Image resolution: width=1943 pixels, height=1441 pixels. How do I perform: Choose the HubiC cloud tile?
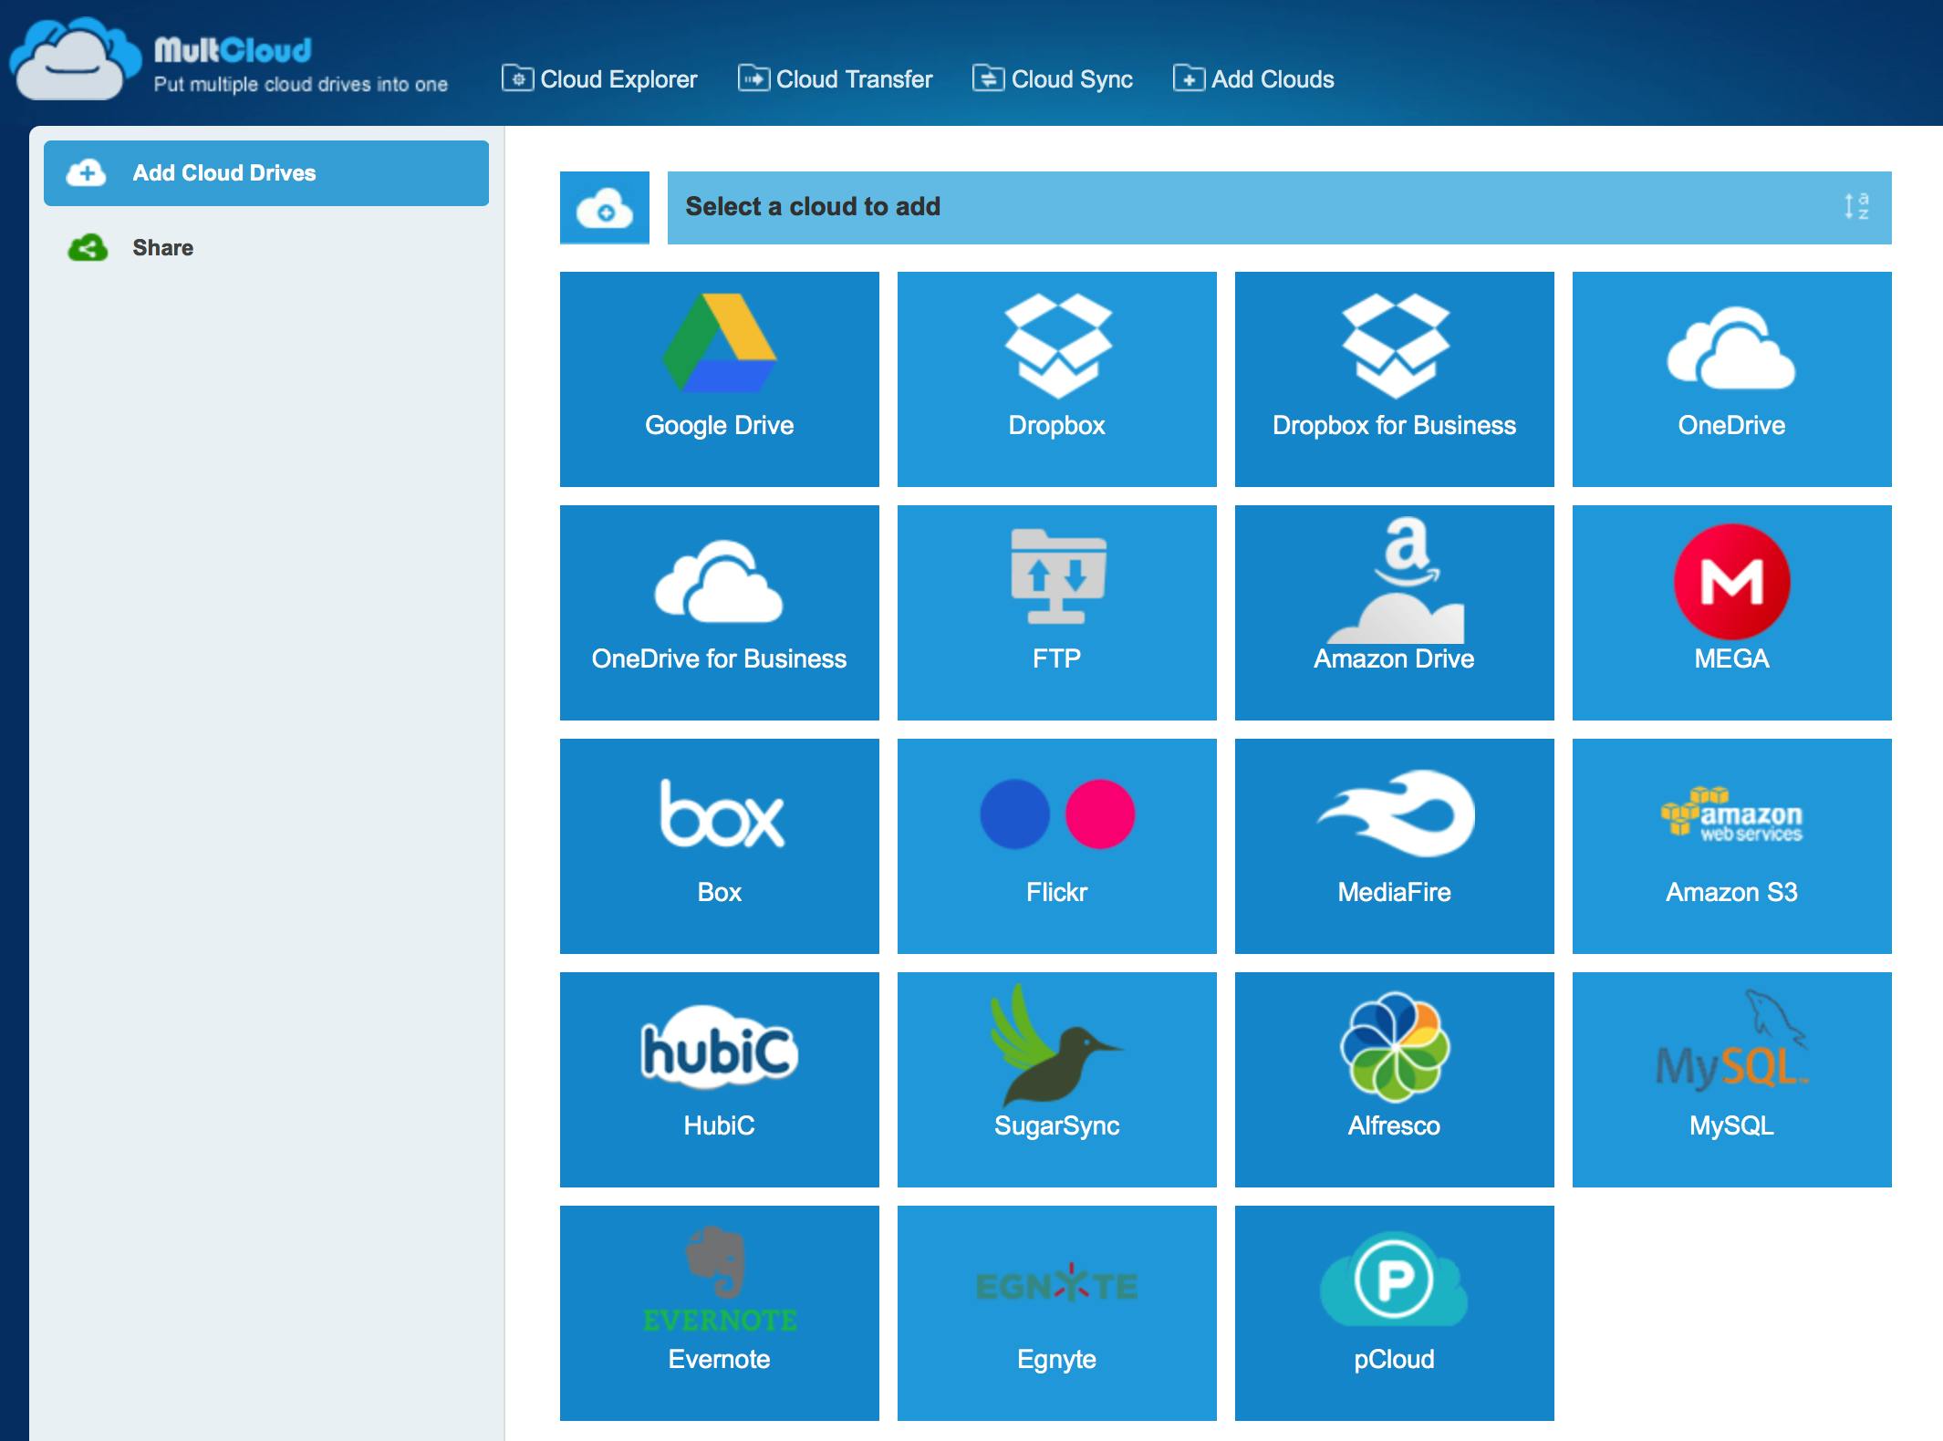pos(719,1079)
